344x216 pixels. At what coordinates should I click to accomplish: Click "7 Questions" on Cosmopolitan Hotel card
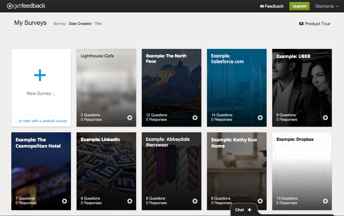(25, 198)
